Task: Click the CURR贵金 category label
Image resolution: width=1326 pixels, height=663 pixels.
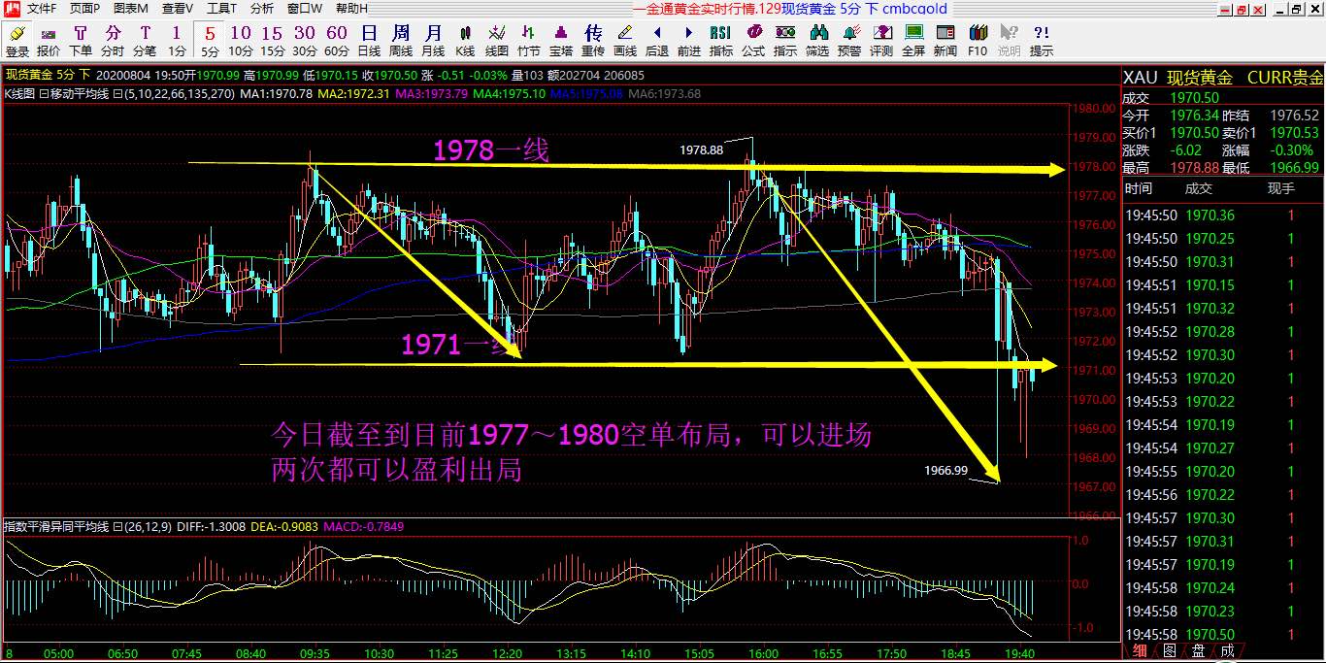Action: click(x=1284, y=78)
